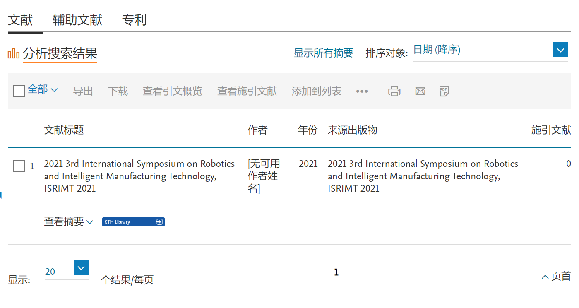Click 查看引文概览 in toolbar
The image size is (579, 308).
pos(173,91)
